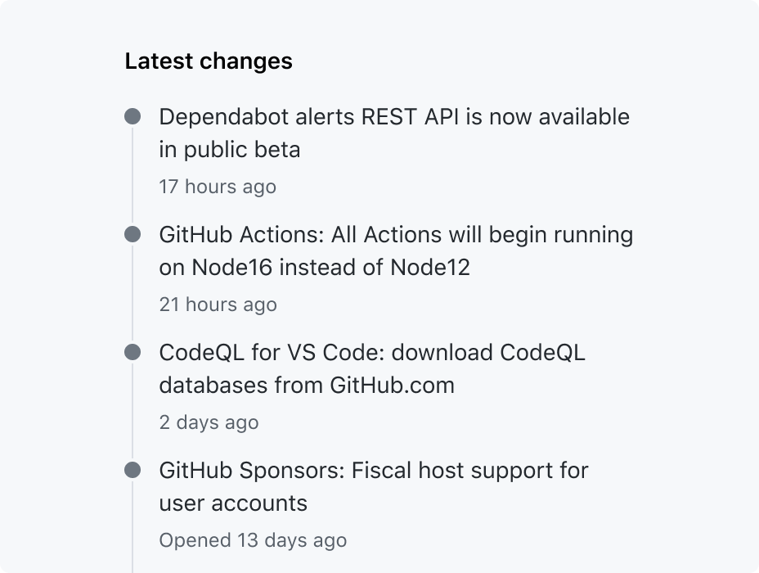The height and width of the screenshot is (573, 759).
Task: Click timeline line below the Sponsors dot
Action: (x=132, y=527)
